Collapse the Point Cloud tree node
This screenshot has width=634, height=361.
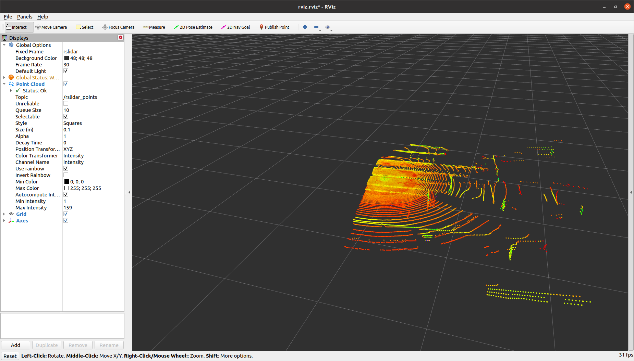(x=4, y=84)
